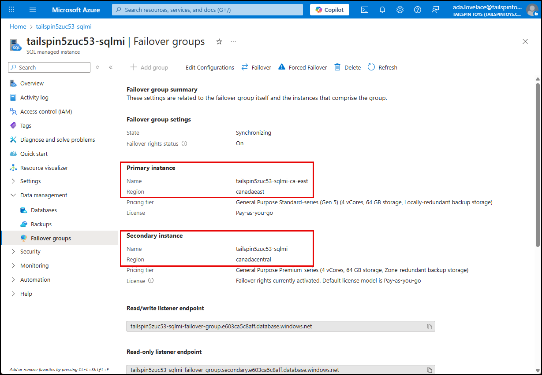542x375 pixels.
Task: Open portal settings gear
Action: click(400, 9)
